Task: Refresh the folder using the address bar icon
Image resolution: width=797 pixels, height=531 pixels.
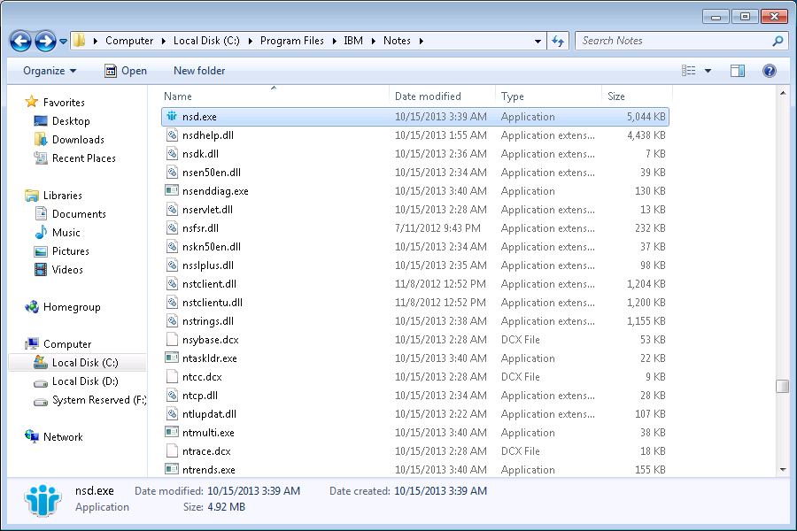Action: (558, 41)
